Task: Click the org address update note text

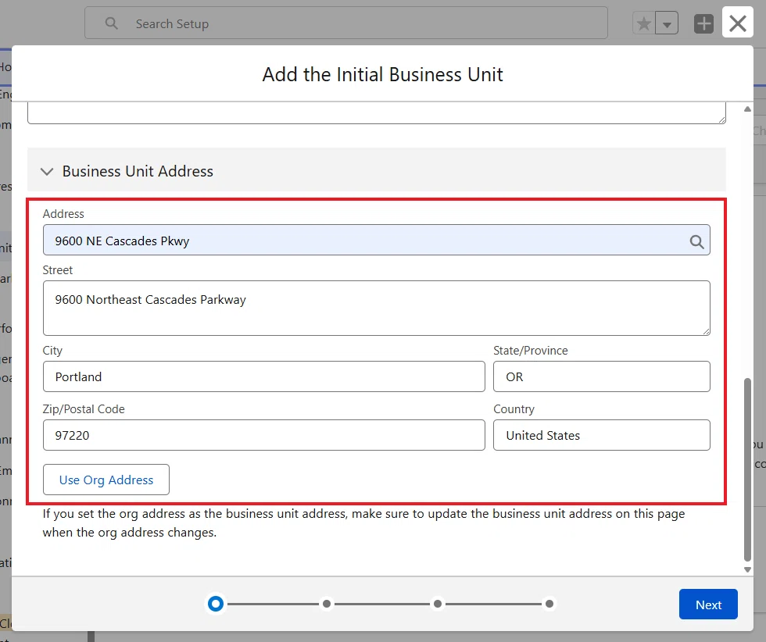Action: click(363, 523)
